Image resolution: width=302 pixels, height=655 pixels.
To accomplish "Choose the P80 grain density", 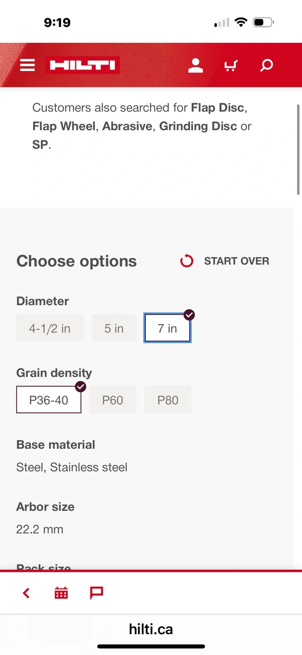I will (168, 400).
